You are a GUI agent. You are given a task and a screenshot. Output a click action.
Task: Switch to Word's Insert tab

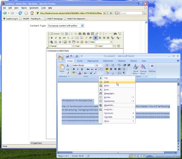click(x=80, y=61)
